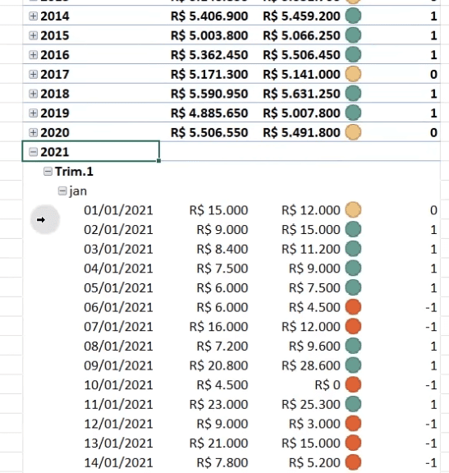Collapse the 2021 year row
The image size is (449, 473).
coord(33,152)
